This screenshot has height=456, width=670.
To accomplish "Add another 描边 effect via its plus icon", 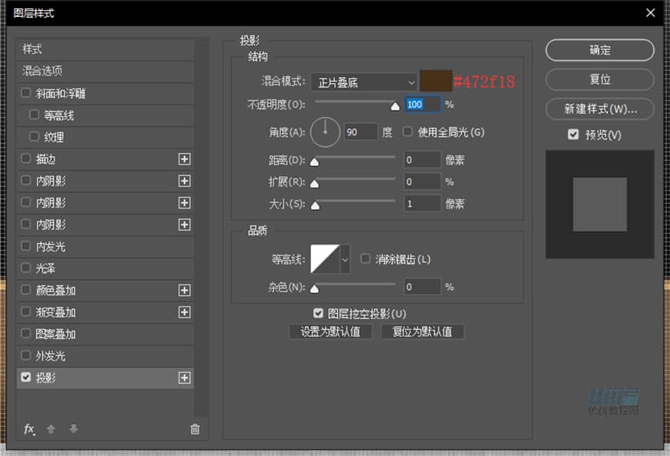I will pyautogui.click(x=185, y=159).
